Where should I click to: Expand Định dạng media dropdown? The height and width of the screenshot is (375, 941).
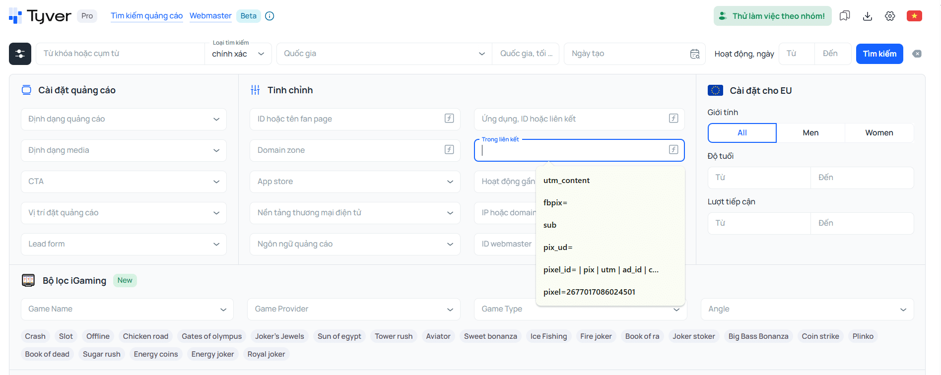tap(124, 150)
